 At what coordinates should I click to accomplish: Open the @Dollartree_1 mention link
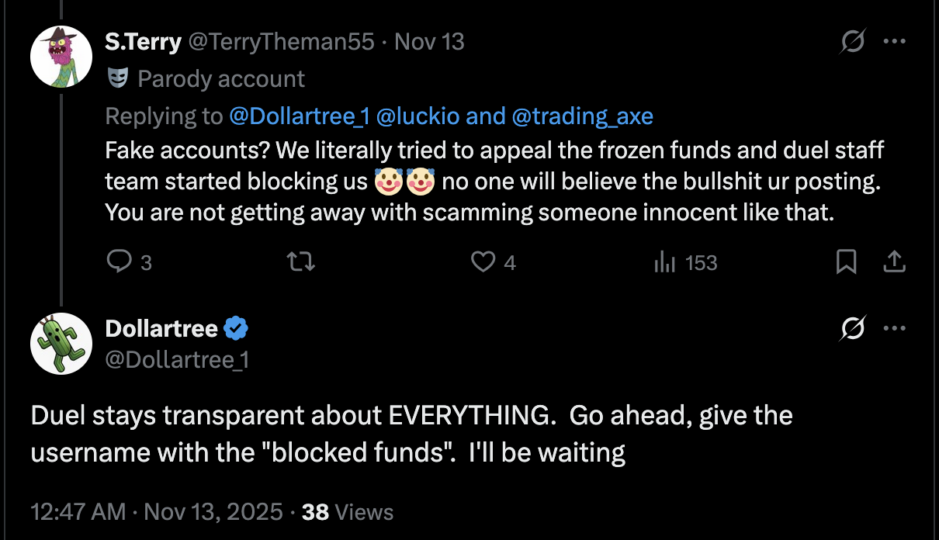click(x=299, y=116)
